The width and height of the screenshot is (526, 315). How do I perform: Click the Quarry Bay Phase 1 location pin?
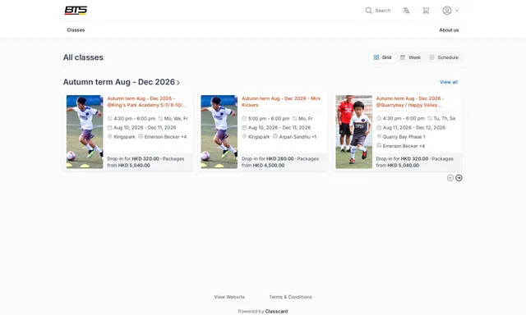tap(379, 136)
